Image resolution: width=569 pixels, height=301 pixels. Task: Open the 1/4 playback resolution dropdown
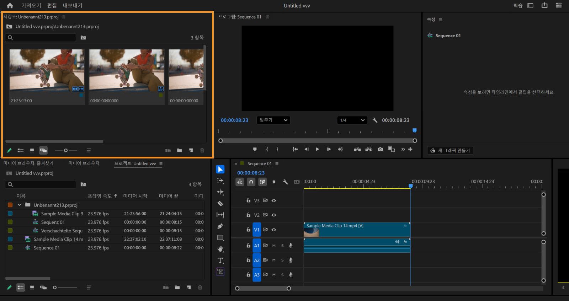tap(352, 120)
